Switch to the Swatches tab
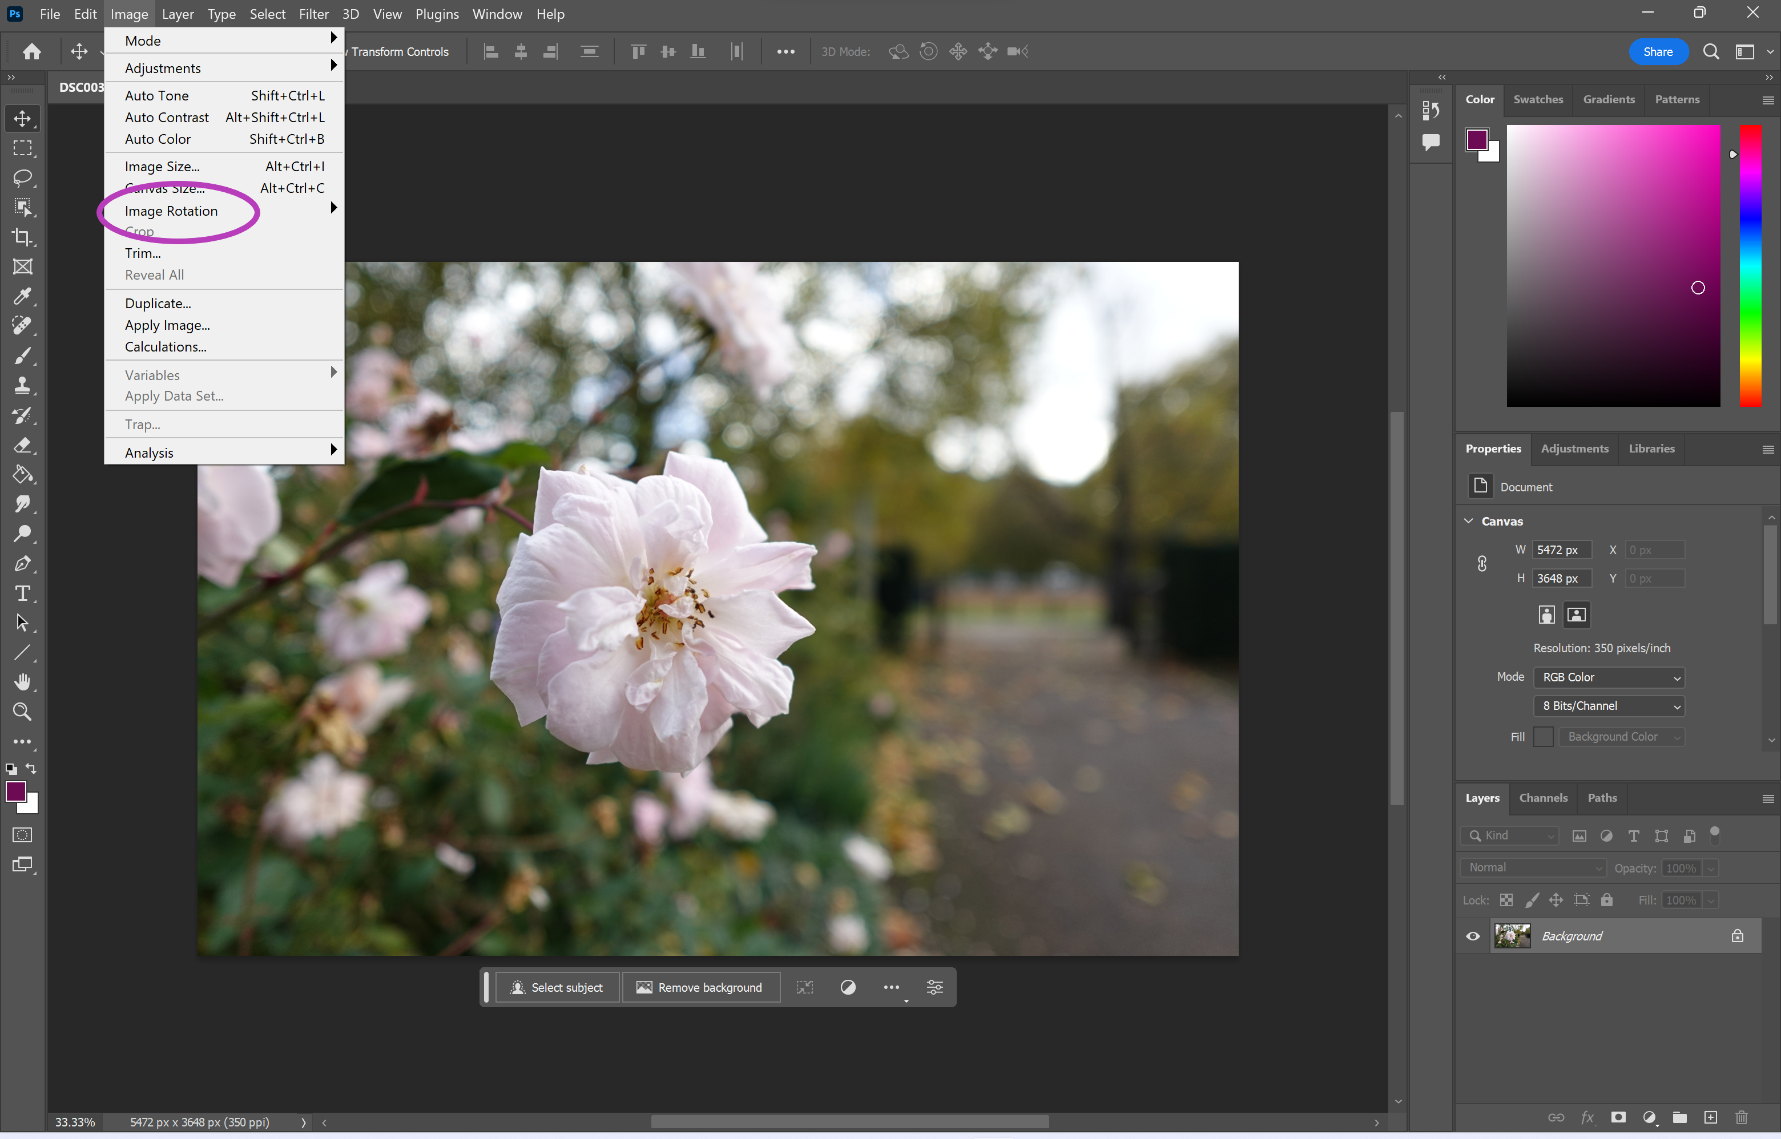 pyautogui.click(x=1538, y=99)
